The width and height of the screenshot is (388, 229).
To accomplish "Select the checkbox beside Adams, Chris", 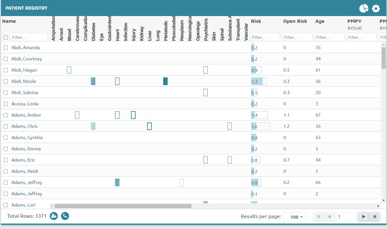I will pyautogui.click(x=6, y=127).
